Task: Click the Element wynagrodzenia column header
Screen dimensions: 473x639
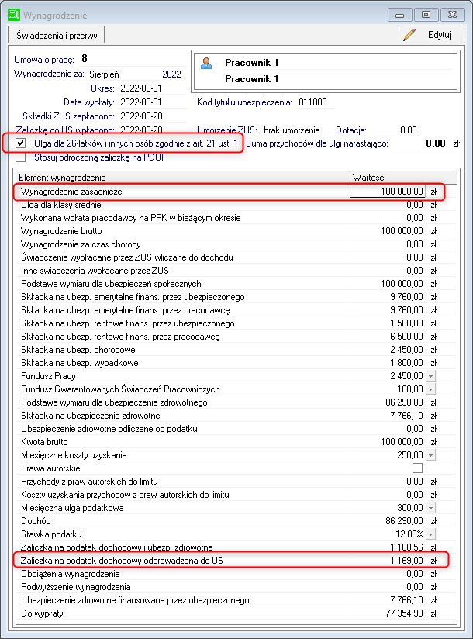Action: (x=183, y=178)
